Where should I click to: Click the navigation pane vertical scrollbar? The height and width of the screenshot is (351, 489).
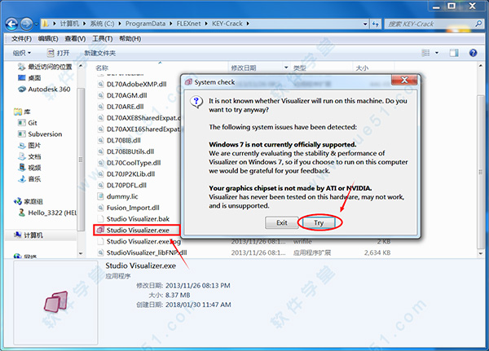click(81, 160)
